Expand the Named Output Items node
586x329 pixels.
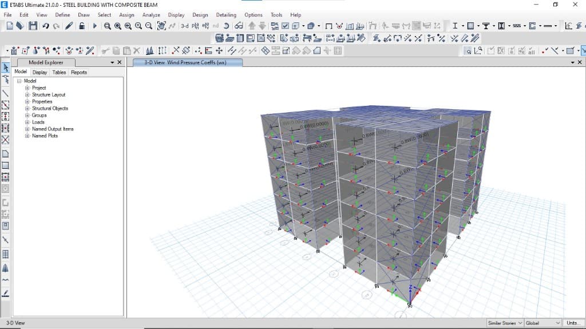point(27,129)
